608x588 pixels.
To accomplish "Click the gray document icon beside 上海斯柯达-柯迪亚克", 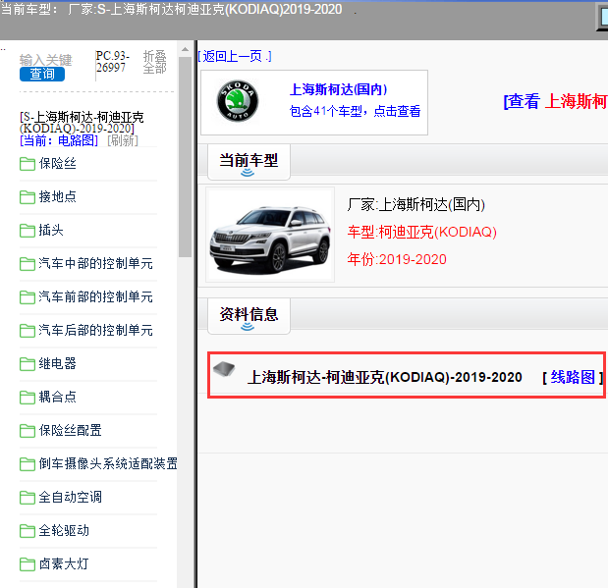I will (224, 369).
